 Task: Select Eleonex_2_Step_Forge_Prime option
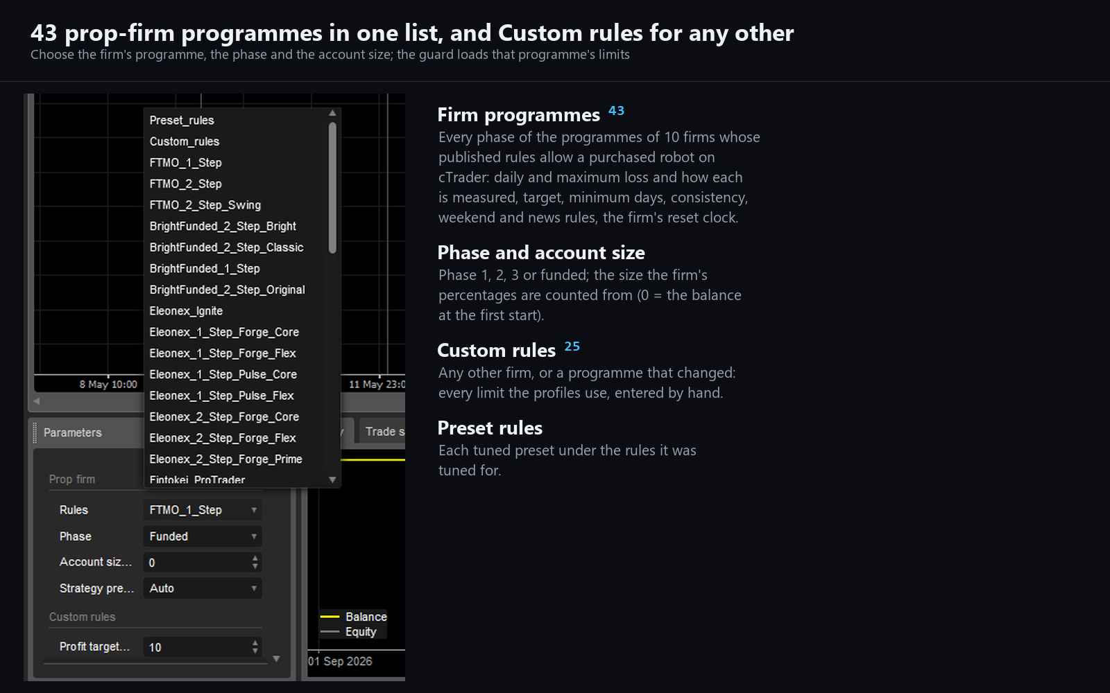pos(236,459)
